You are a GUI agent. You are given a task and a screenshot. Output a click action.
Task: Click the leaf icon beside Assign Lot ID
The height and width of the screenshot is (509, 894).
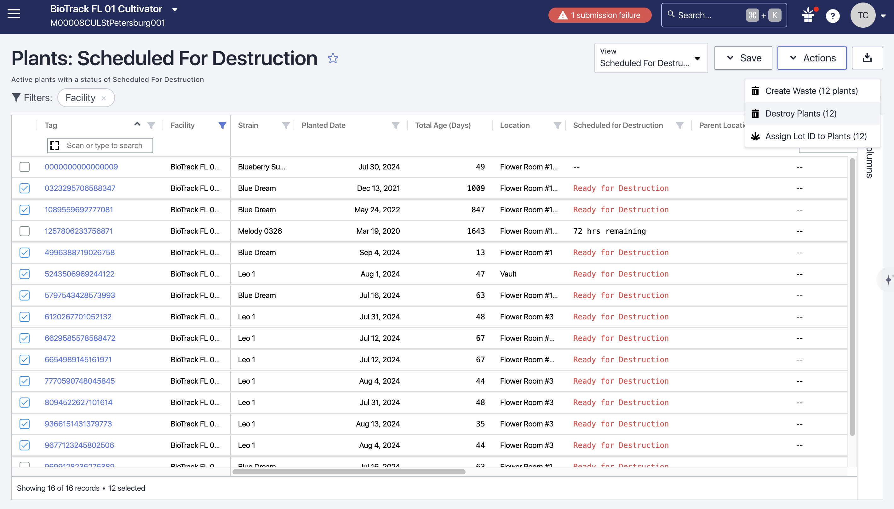[x=755, y=136]
